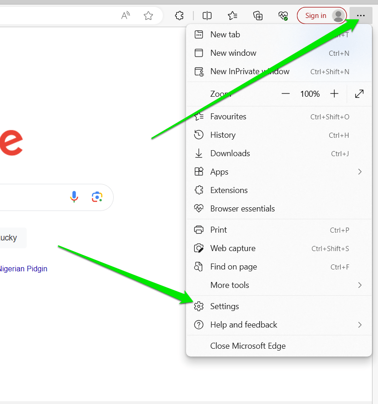The width and height of the screenshot is (378, 404).
Task: Click the Web capture camera icon
Action: (199, 248)
